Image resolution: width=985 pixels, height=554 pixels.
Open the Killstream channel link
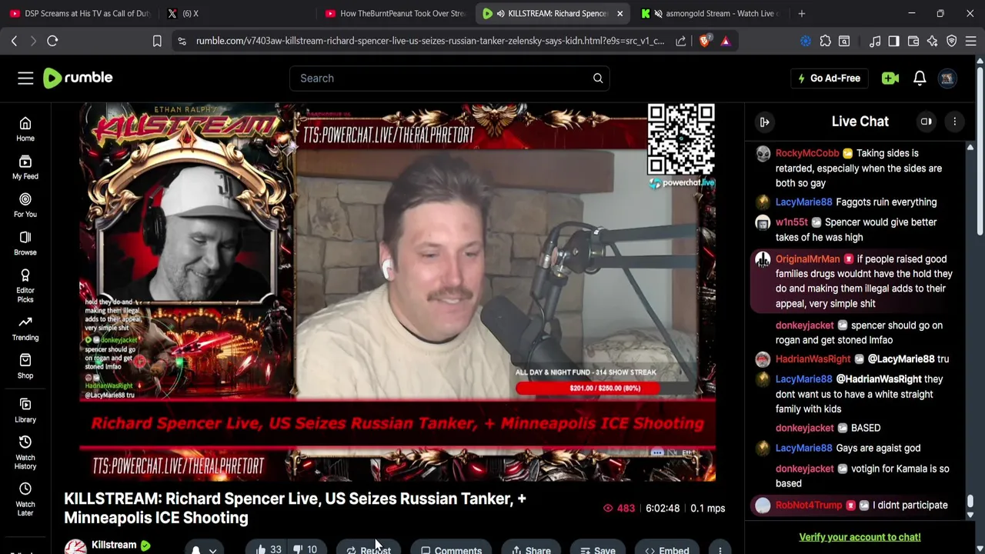tap(114, 545)
